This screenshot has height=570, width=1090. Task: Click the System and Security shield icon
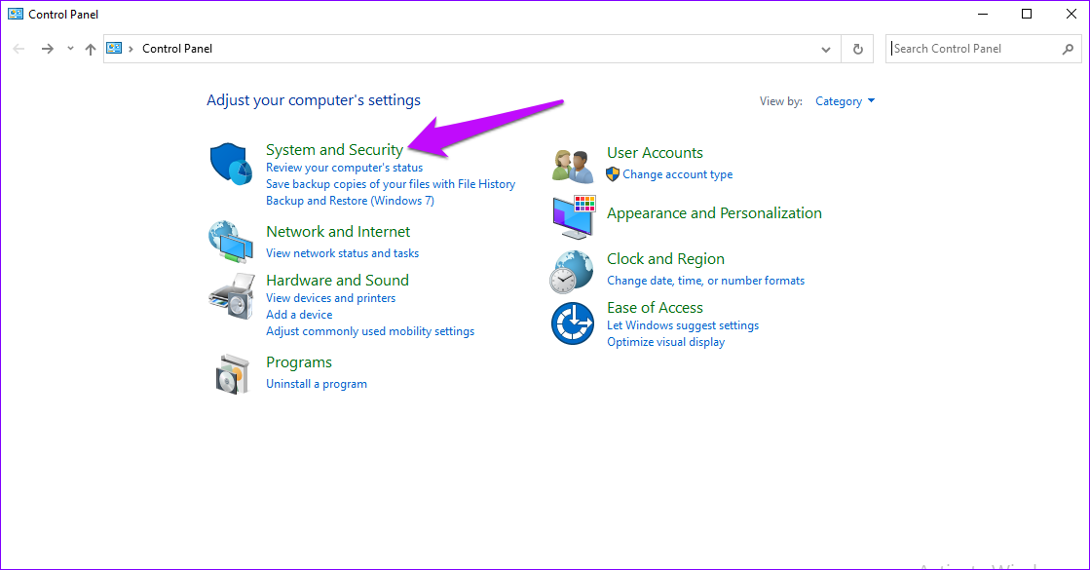click(x=231, y=164)
